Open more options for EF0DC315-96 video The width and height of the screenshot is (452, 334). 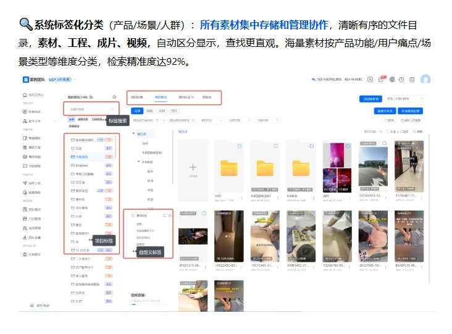[205, 267]
